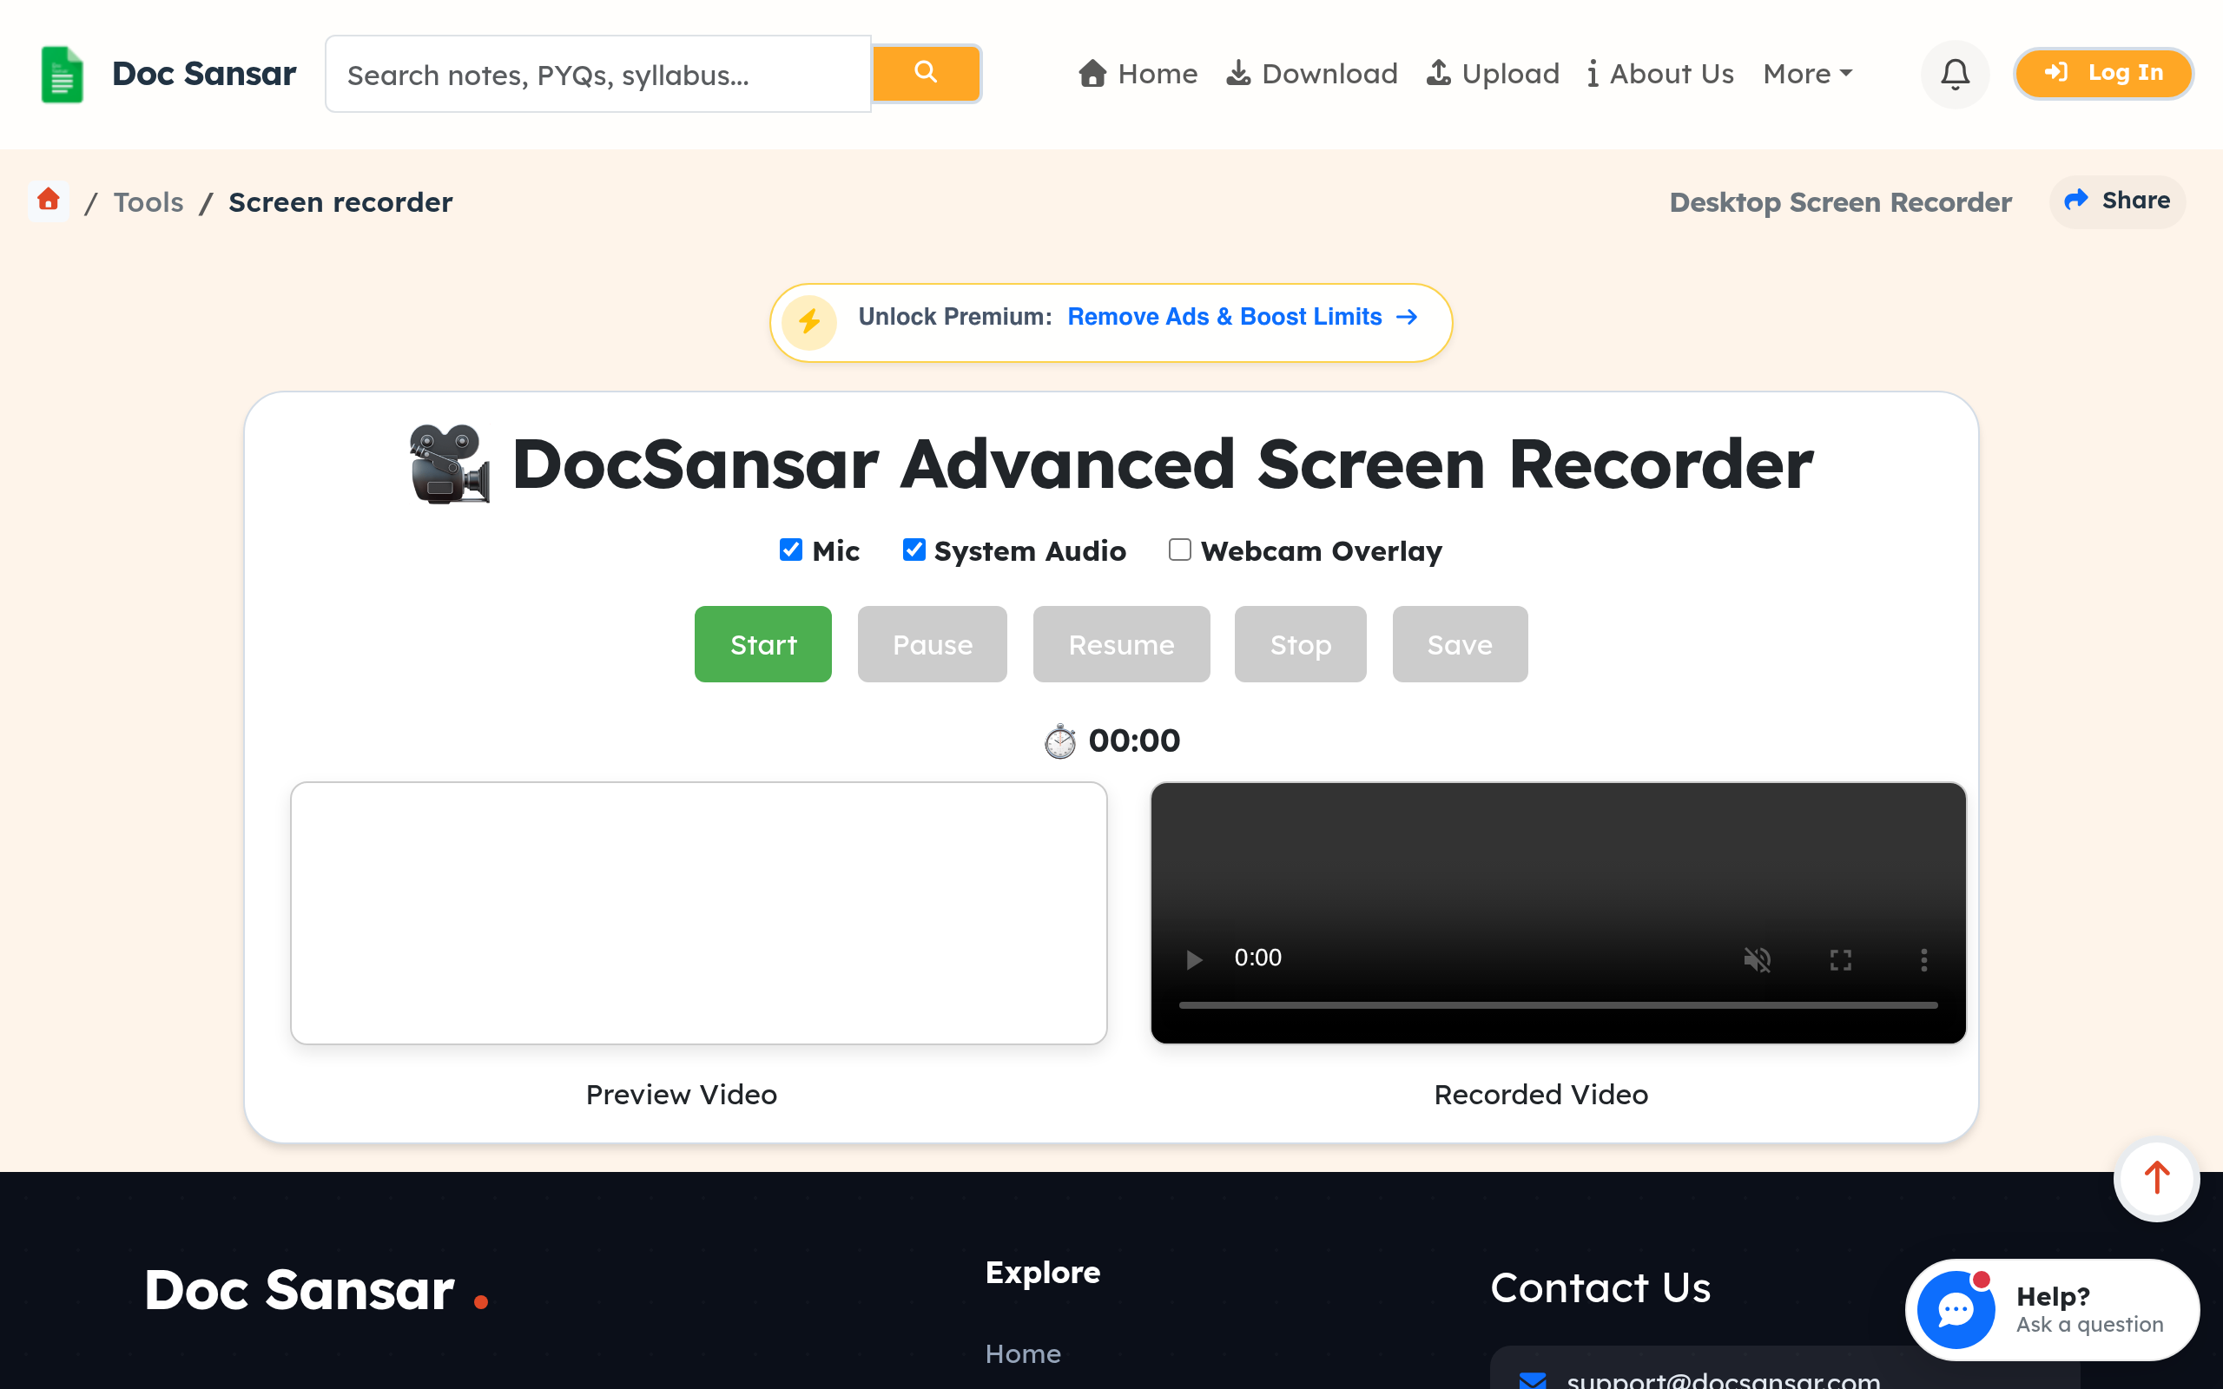Uncheck the System Audio checkbox
This screenshot has height=1389, width=2223.
click(914, 550)
